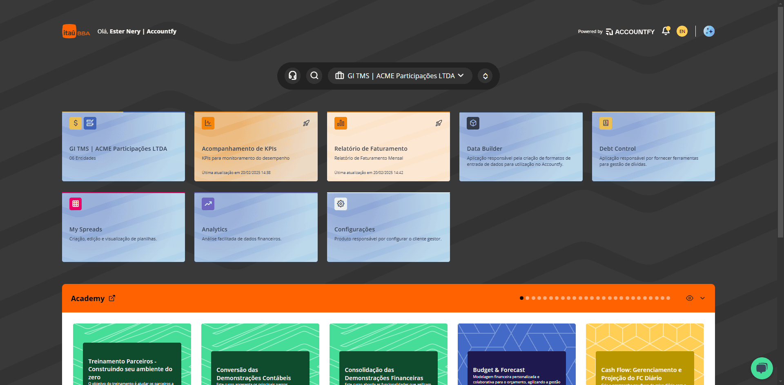This screenshot has width=784, height=385.
Task: Click the magnifier search icon
Action: tap(314, 76)
